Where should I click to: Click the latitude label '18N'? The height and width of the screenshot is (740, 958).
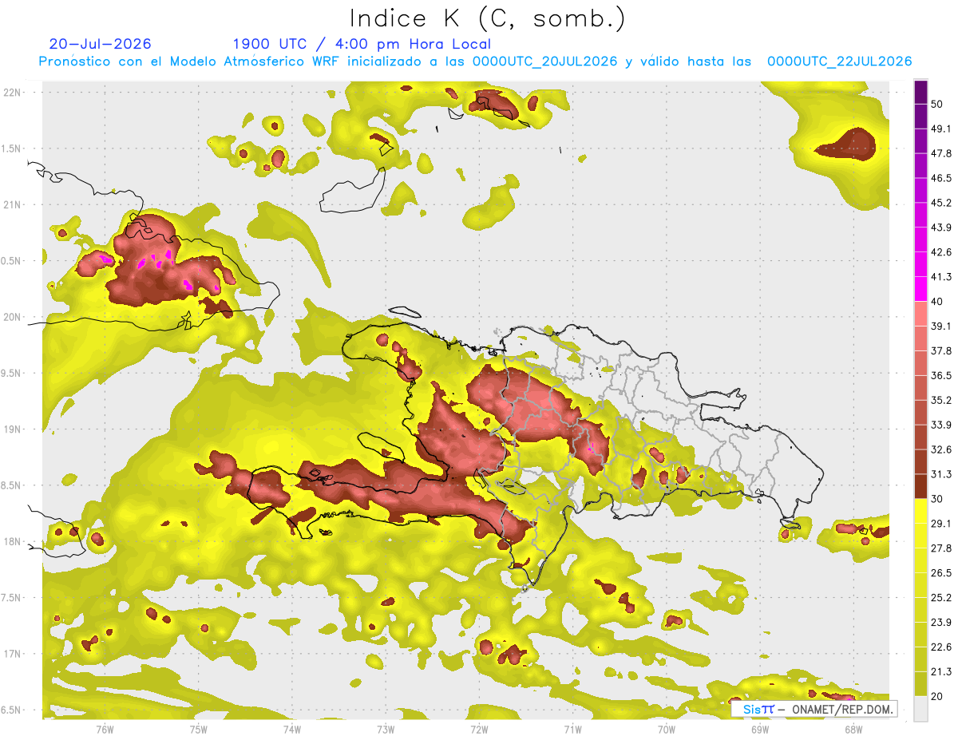(13, 541)
